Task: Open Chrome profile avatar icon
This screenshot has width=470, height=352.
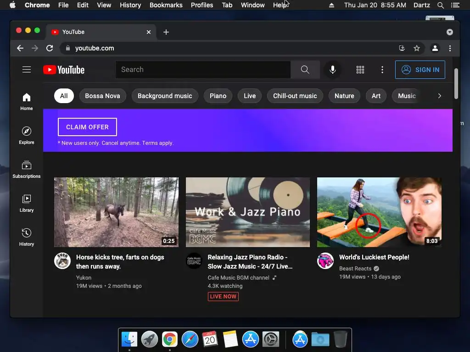Action: click(x=435, y=48)
